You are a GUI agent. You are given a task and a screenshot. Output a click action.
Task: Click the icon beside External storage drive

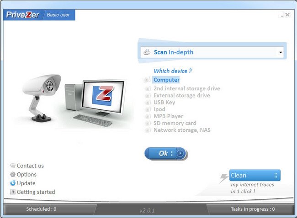(x=148, y=95)
